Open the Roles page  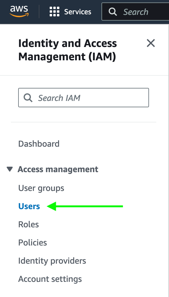pos(28,225)
